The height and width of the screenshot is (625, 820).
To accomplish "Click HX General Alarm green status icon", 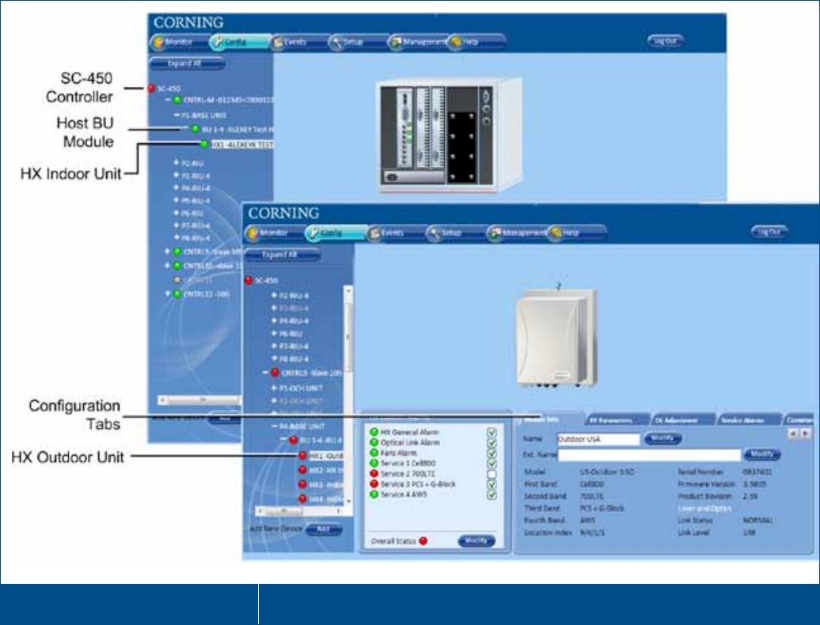I will (x=374, y=432).
